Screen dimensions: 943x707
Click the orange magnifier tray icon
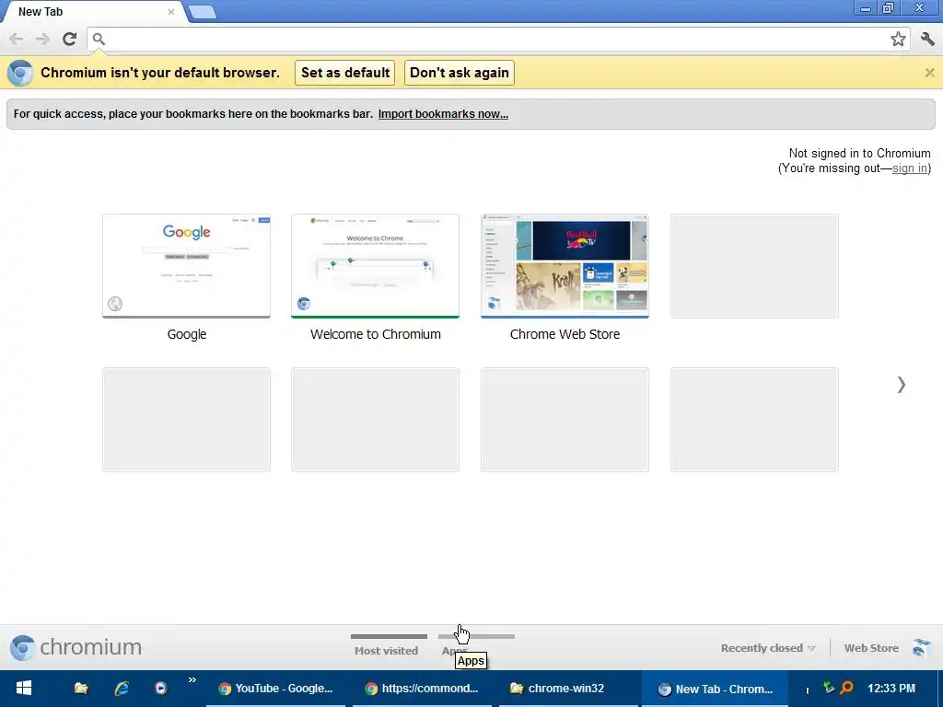pos(846,687)
